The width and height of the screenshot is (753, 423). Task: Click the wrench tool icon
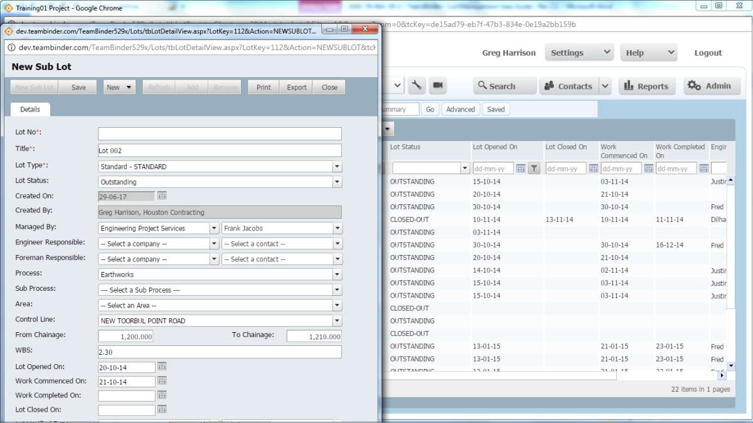tap(416, 86)
